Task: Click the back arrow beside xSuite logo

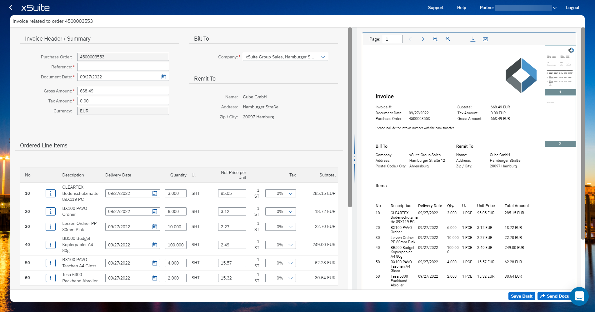Action: 11,7
